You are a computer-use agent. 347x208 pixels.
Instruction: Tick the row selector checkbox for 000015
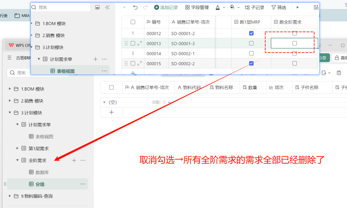coord(133,63)
